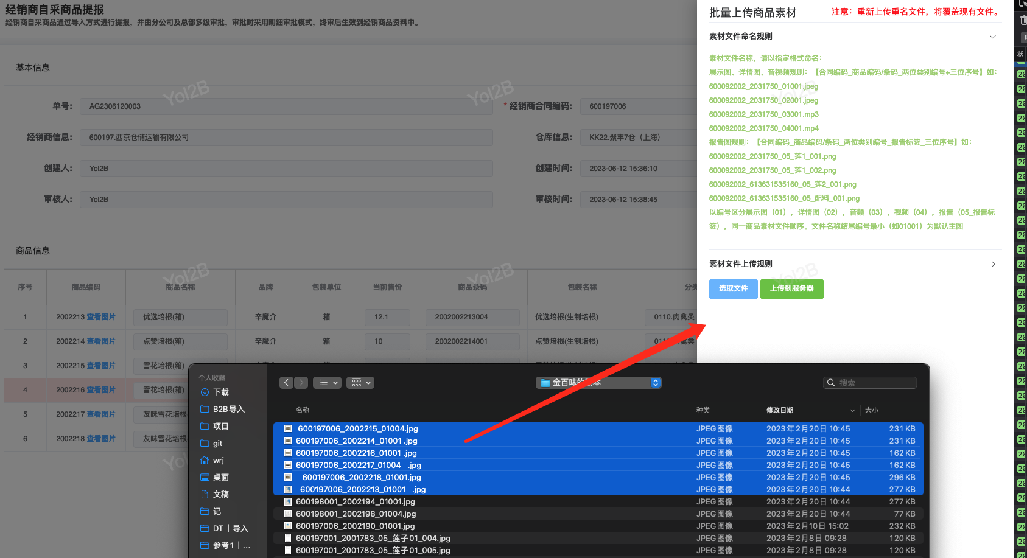This screenshot has height=558, width=1027.
Task: Collapse the 素材文件命名规则 section
Action: (993, 37)
